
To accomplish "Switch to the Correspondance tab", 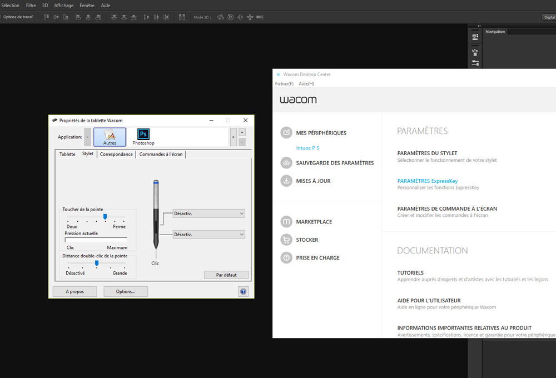I will coord(116,155).
